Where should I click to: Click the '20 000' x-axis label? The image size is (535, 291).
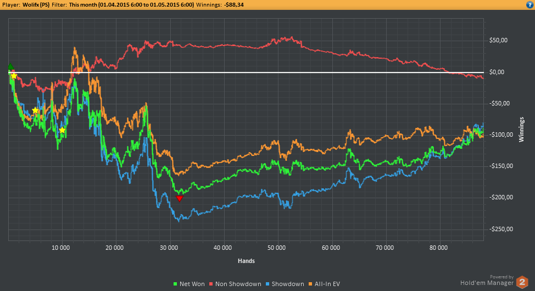pyautogui.click(x=115, y=248)
